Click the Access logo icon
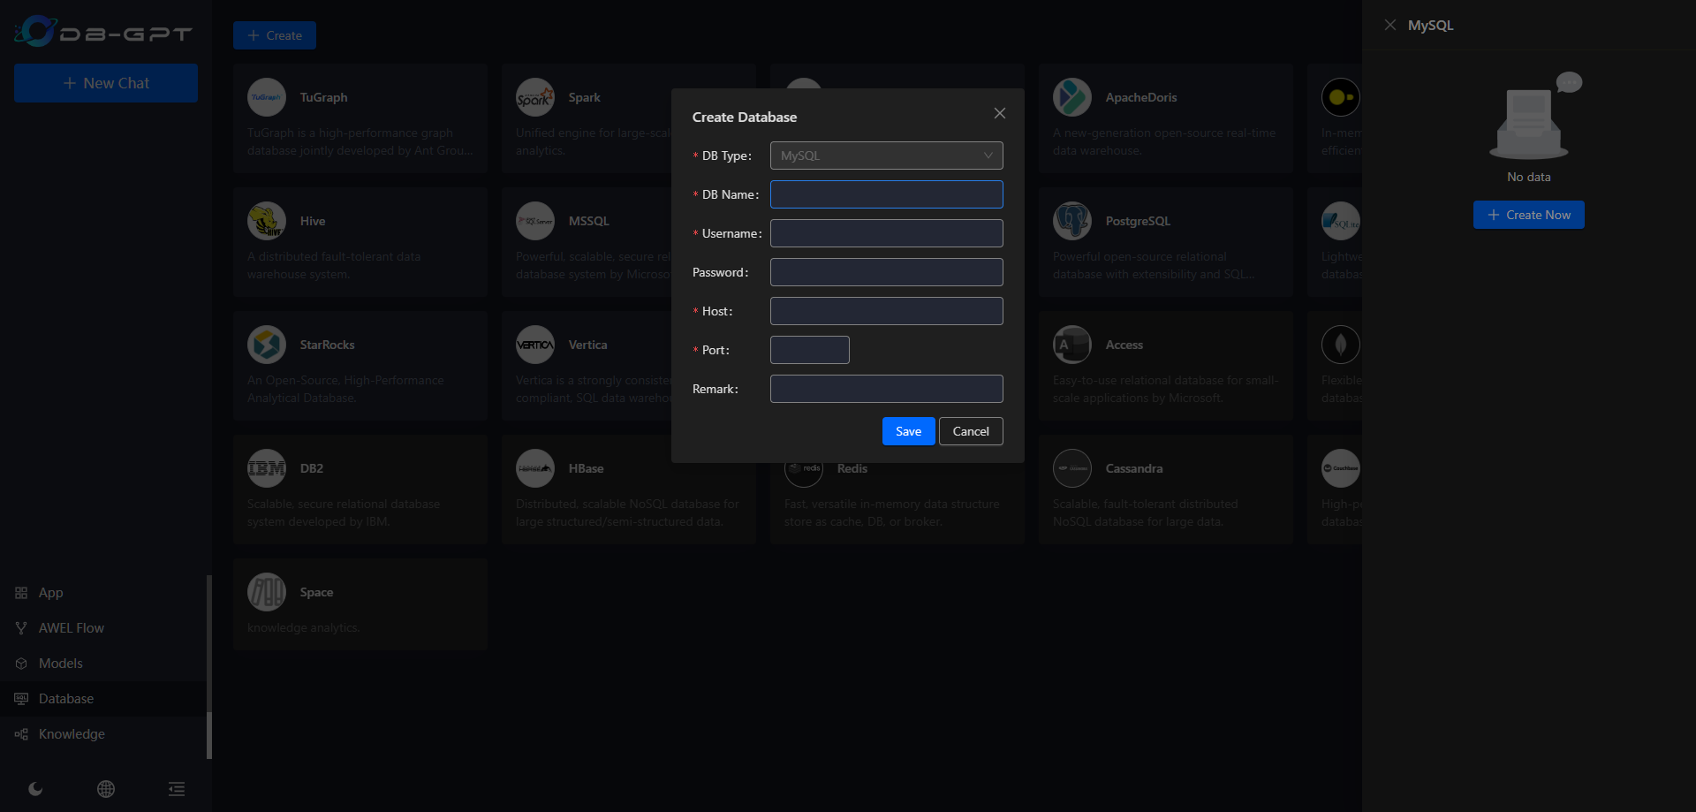The image size is (1696, 812). point(1072,345)
